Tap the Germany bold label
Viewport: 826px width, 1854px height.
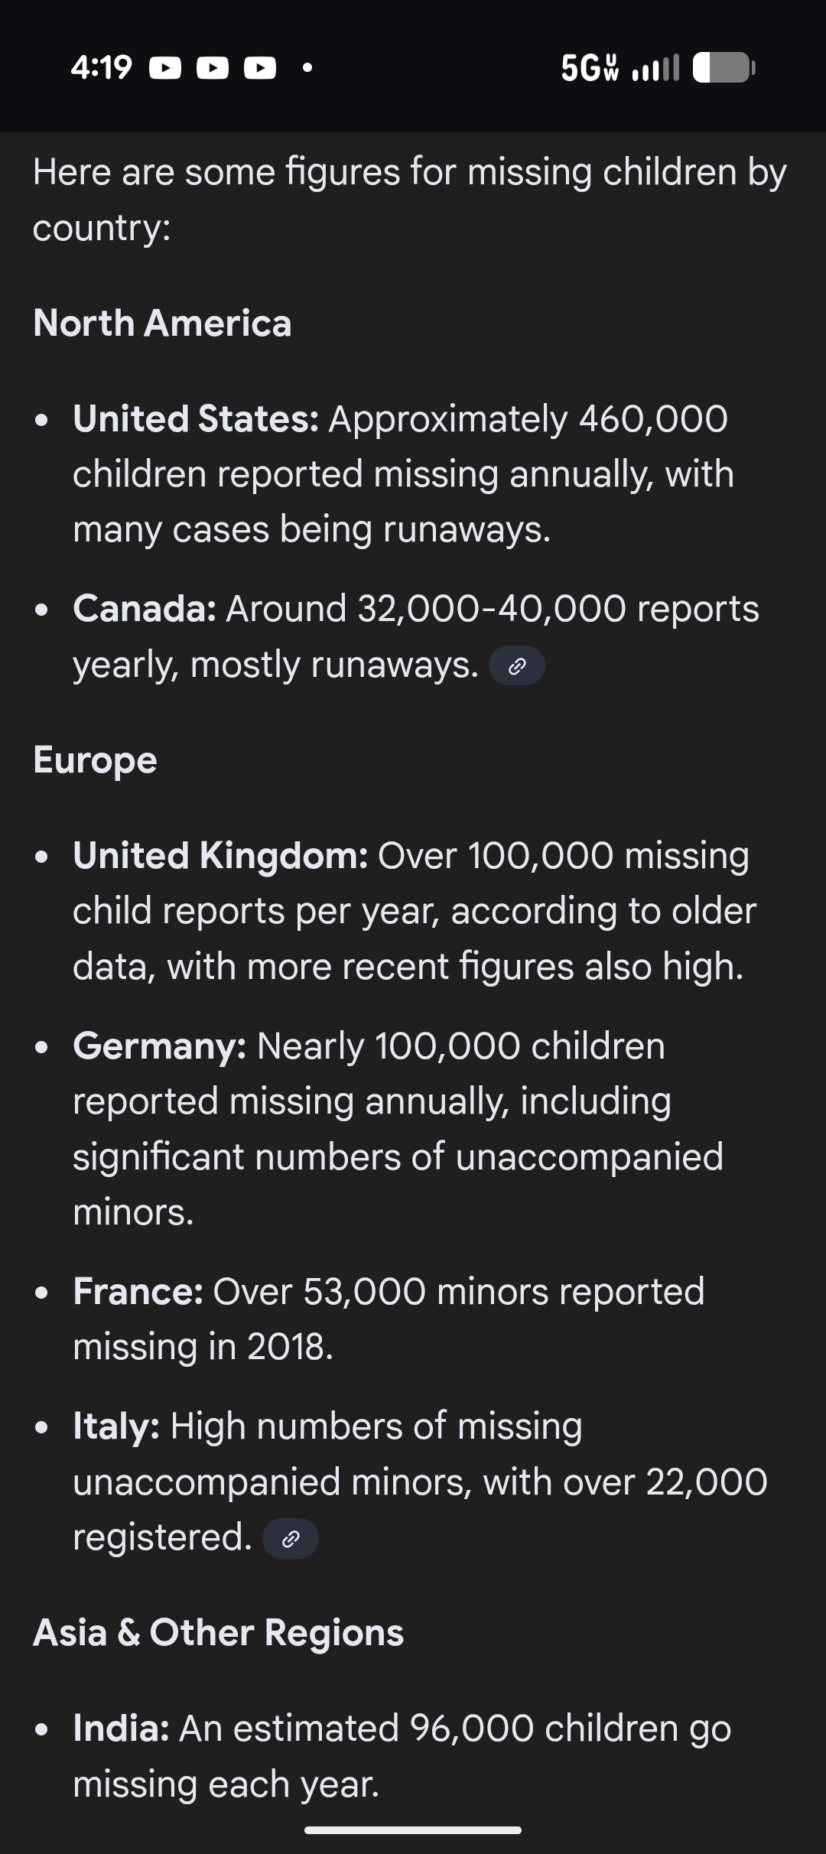coord(159,1046)
